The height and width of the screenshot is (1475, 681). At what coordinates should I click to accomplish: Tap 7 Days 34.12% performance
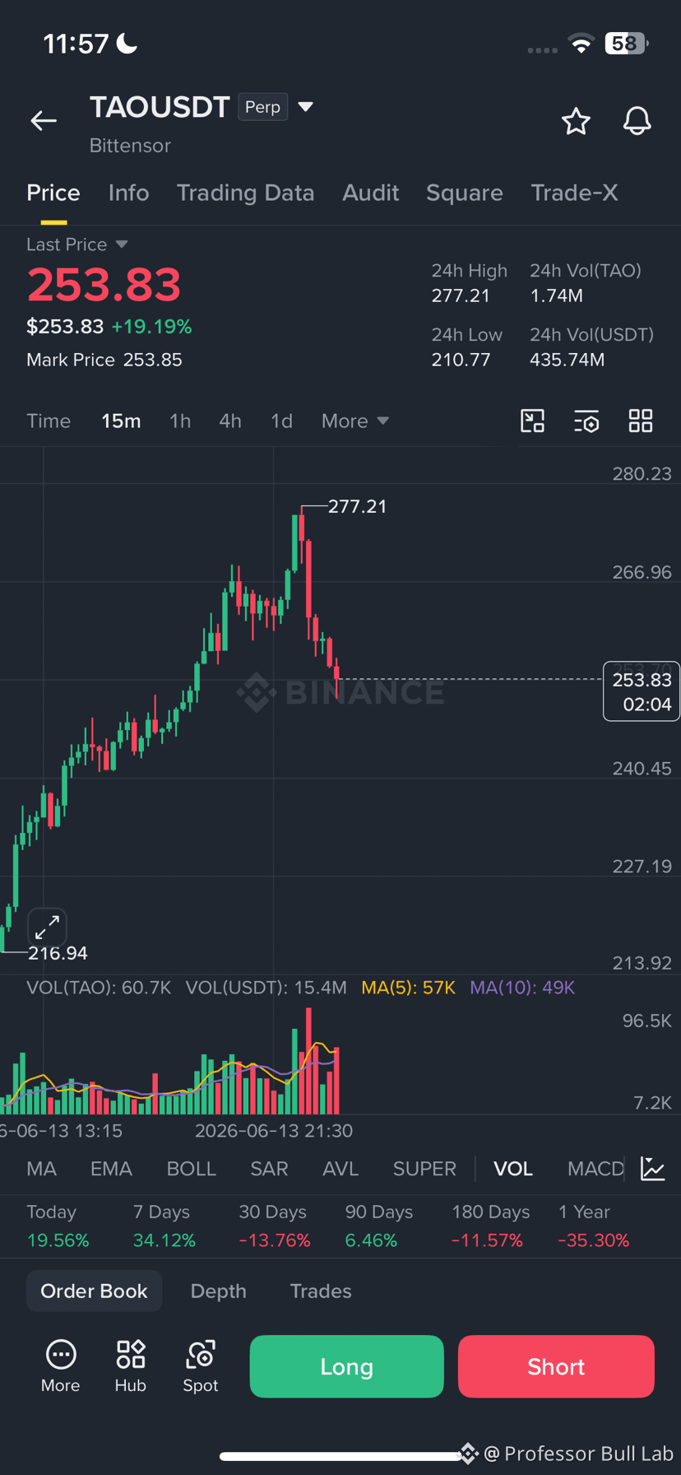point(164,1226)
